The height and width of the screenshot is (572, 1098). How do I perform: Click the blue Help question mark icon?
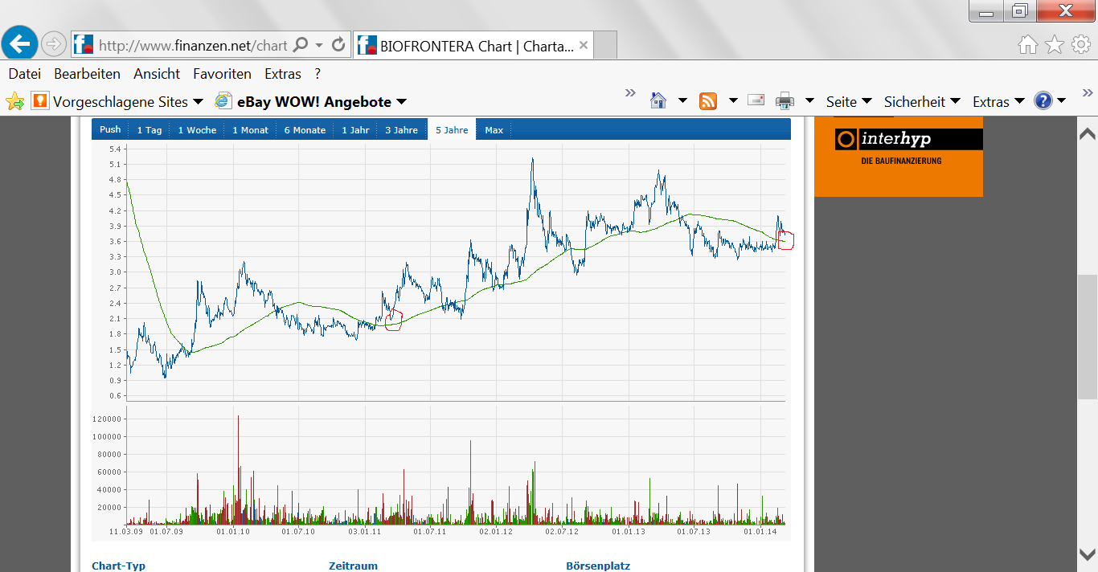pos(1043,100)
